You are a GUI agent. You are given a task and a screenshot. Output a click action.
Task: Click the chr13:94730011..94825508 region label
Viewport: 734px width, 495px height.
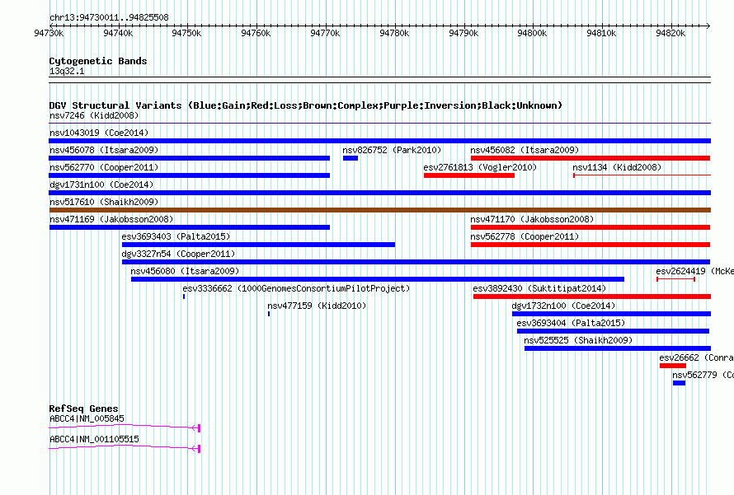click(109, 17)
